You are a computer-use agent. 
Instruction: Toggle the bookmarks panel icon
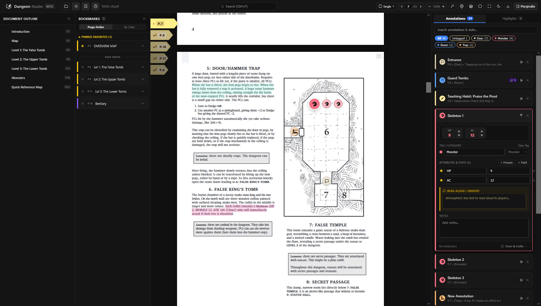[x=86, y=6]
